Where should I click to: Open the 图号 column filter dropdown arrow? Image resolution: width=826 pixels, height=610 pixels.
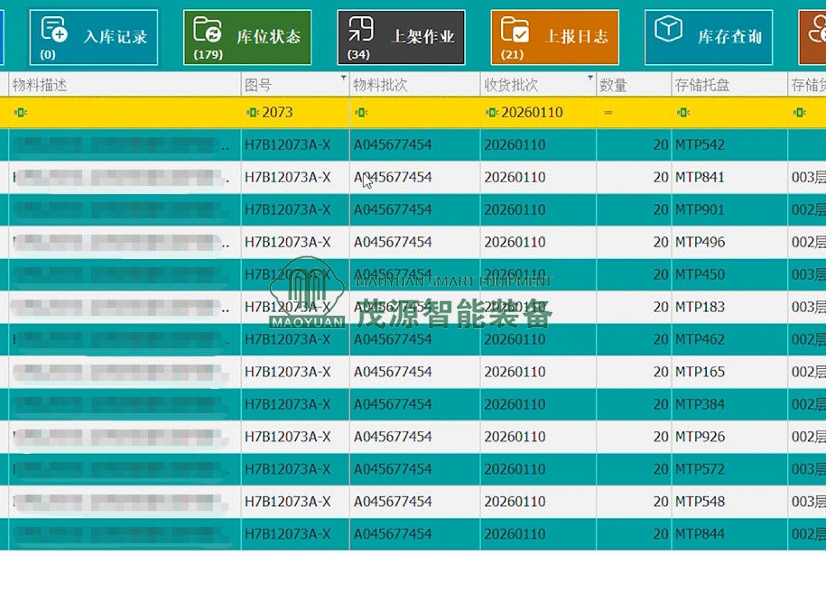coord(343,78)
